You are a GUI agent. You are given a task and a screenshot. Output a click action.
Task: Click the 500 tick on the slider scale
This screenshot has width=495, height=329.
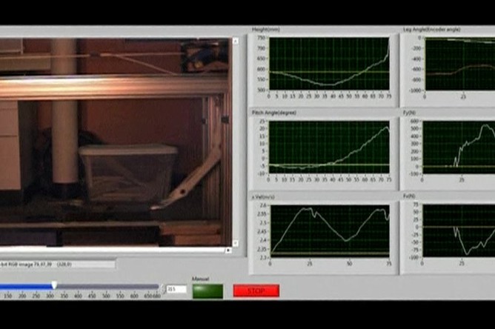[105, 296]
